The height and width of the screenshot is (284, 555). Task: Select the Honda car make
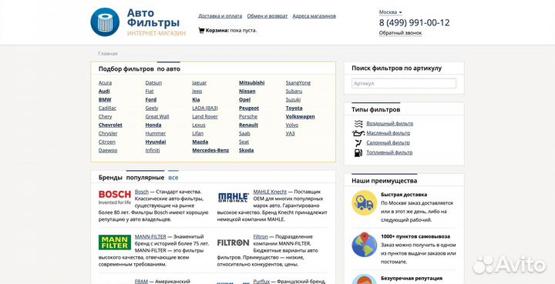[153, 125]
